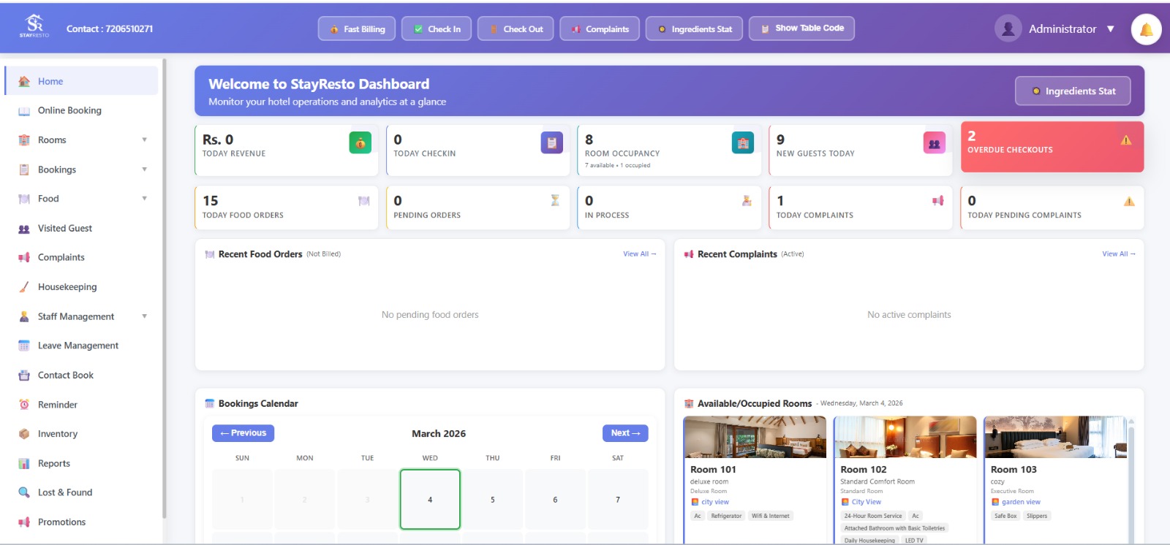This screenshot has width=1170, height=545.
Task: Click the sidebar vertical scrollbar
Action: click(x=165, y=289)
